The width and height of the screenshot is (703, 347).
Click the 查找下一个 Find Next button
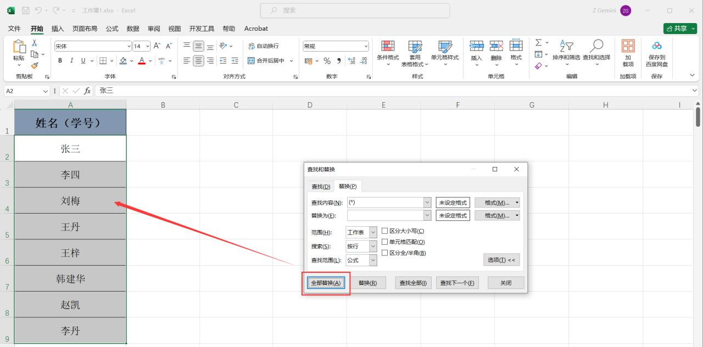point(457,283)
